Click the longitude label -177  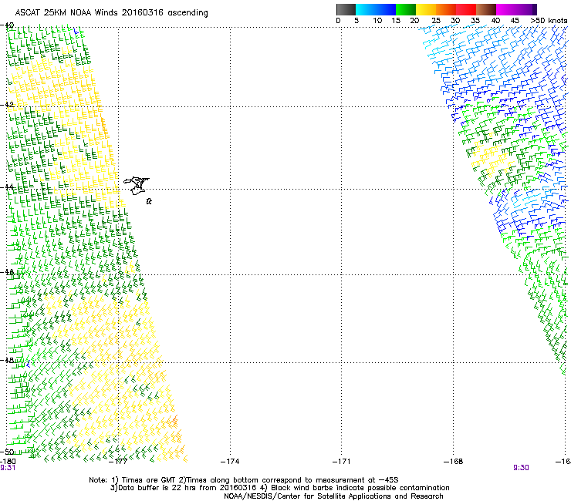(x=118, y=462)
